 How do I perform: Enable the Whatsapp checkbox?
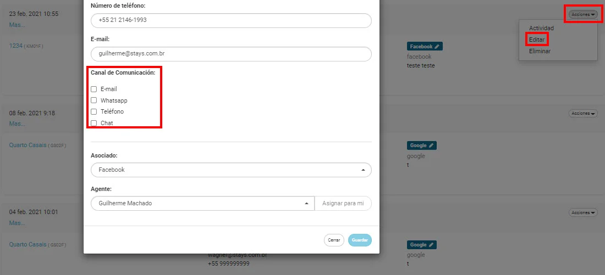pos(94,100)
